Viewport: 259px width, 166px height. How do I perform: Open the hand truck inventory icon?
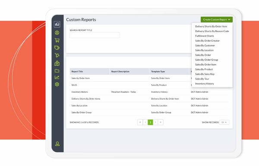tap(57, 55)
